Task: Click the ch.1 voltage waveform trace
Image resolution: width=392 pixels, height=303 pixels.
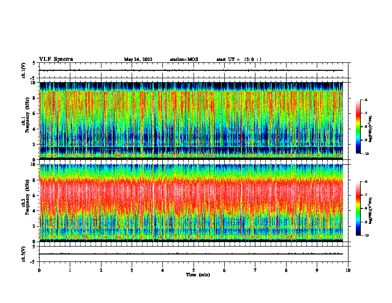Action: pyautogui.click(x=191, y=70)
